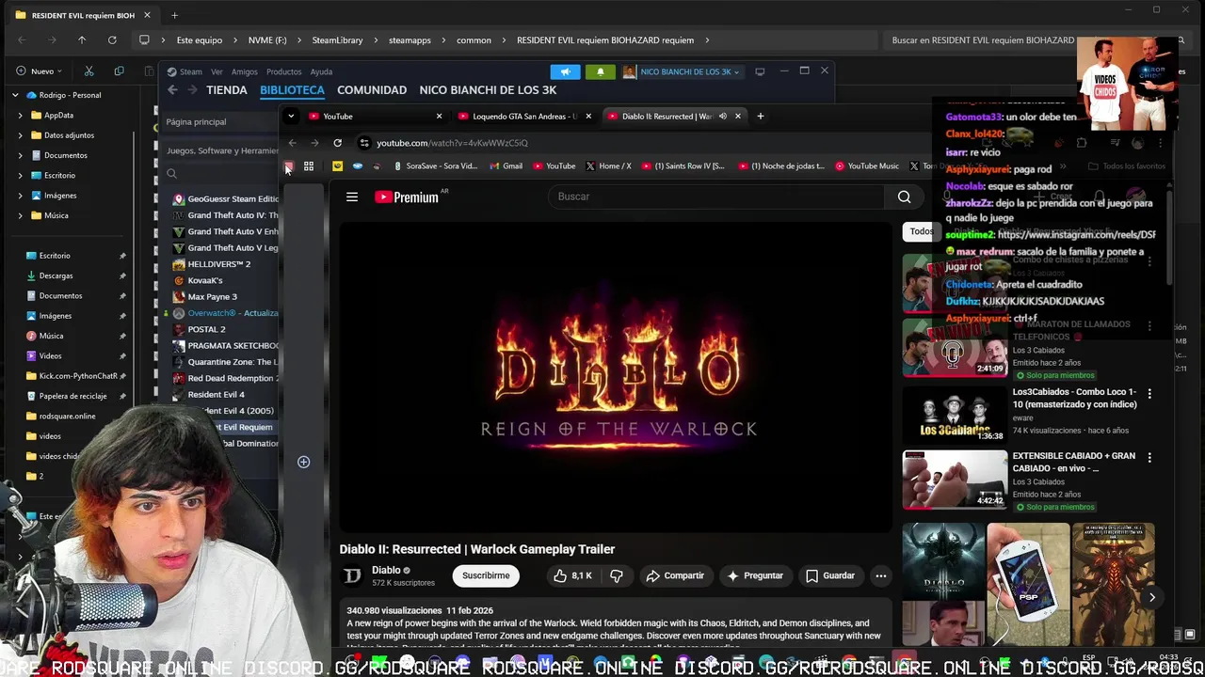Select the Todos filter chip
This screenshot has width=1205, height=677.
(921, 231)
